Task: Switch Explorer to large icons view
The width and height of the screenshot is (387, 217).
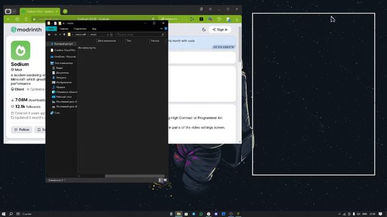Action: (x=165, y=180)
